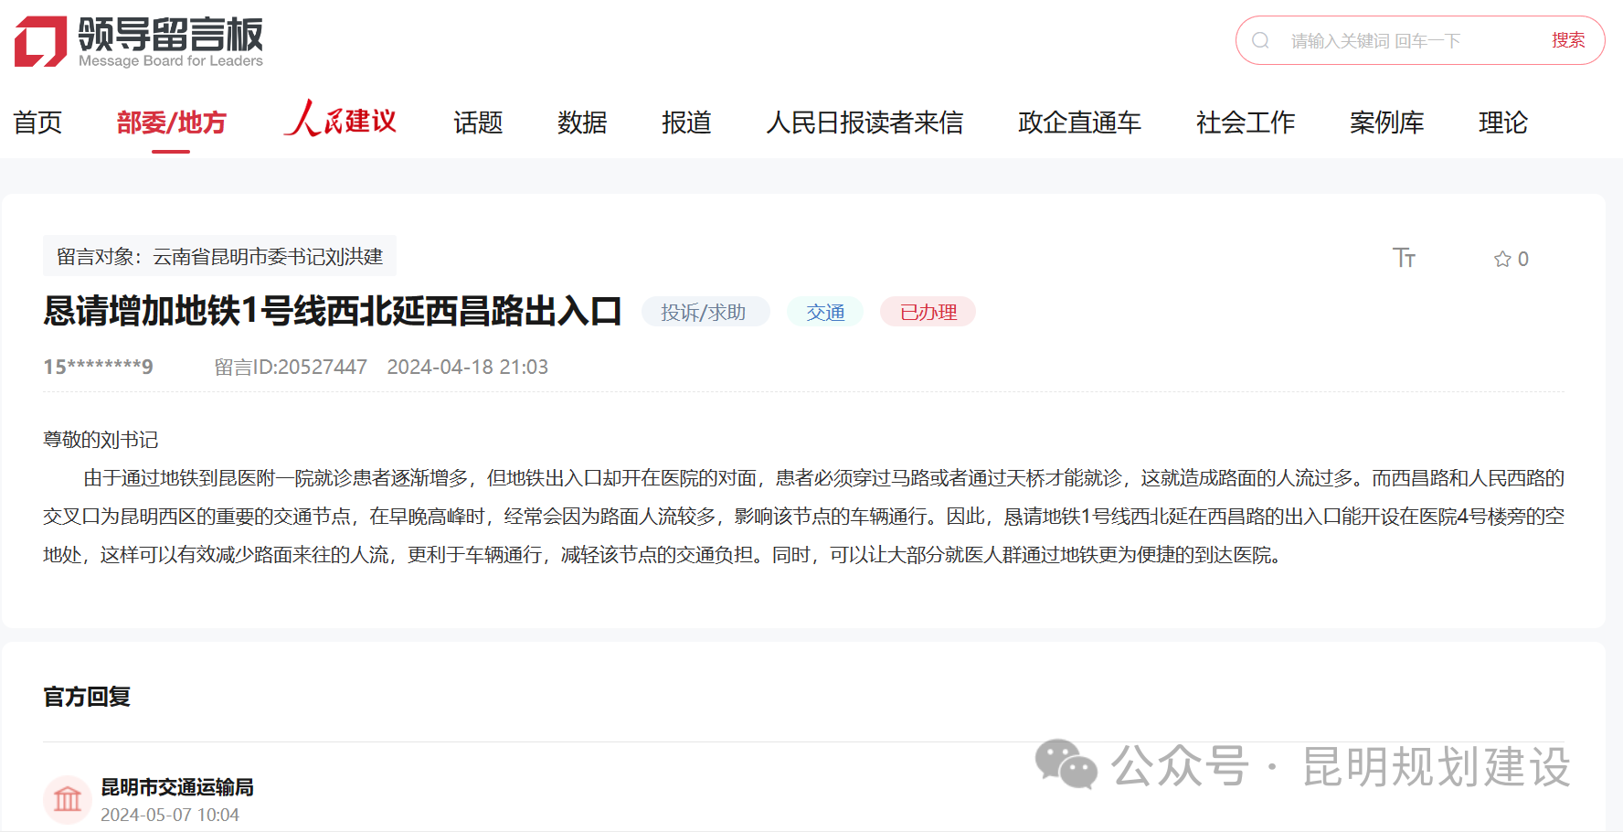The height and width of the screenshot is (832, 1623).
Task: Switch to the 报道 section
Action: 686,122
